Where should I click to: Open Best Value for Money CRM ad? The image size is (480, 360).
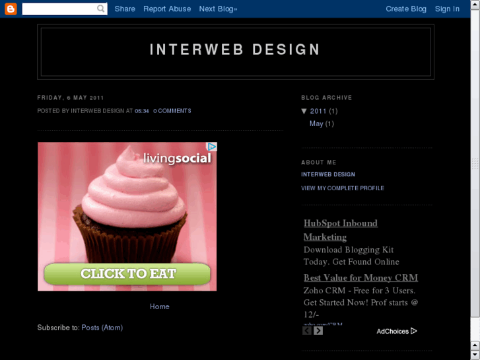[x=360, y=277]
